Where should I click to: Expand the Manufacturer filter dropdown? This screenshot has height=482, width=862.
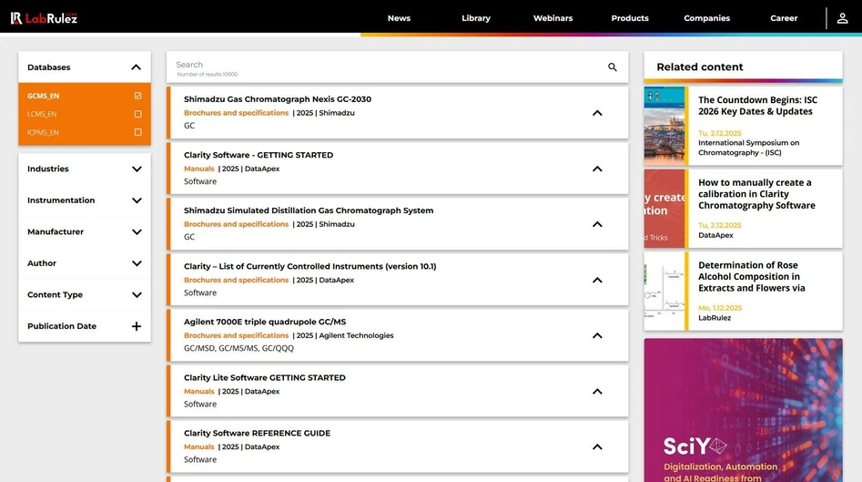[137, 231]
